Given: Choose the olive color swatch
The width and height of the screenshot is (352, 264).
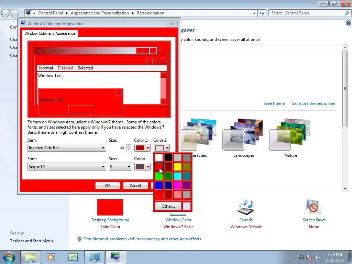Looking at the screenshot, I should coord(187,167).
